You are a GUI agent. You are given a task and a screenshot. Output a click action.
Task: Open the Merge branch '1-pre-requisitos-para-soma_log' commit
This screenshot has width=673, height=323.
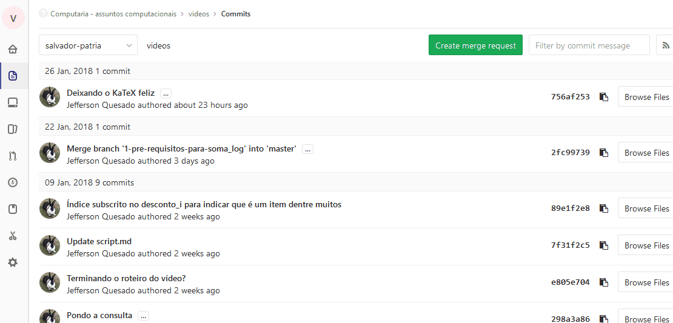[x=181, y=149]
